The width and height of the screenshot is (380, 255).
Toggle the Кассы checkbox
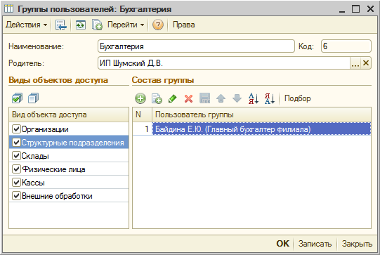click(16, 182)
